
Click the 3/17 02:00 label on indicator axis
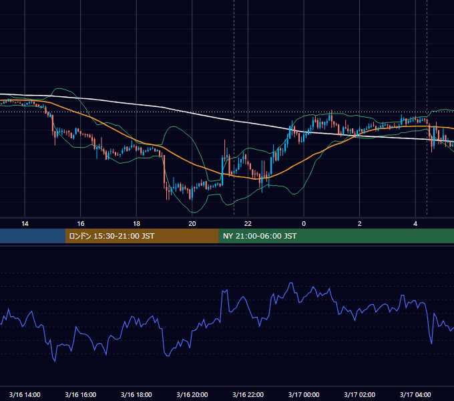click(x=360, y=394)
